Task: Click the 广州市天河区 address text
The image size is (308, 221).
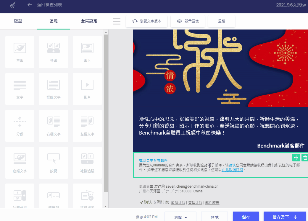Action: click(171, 191)
